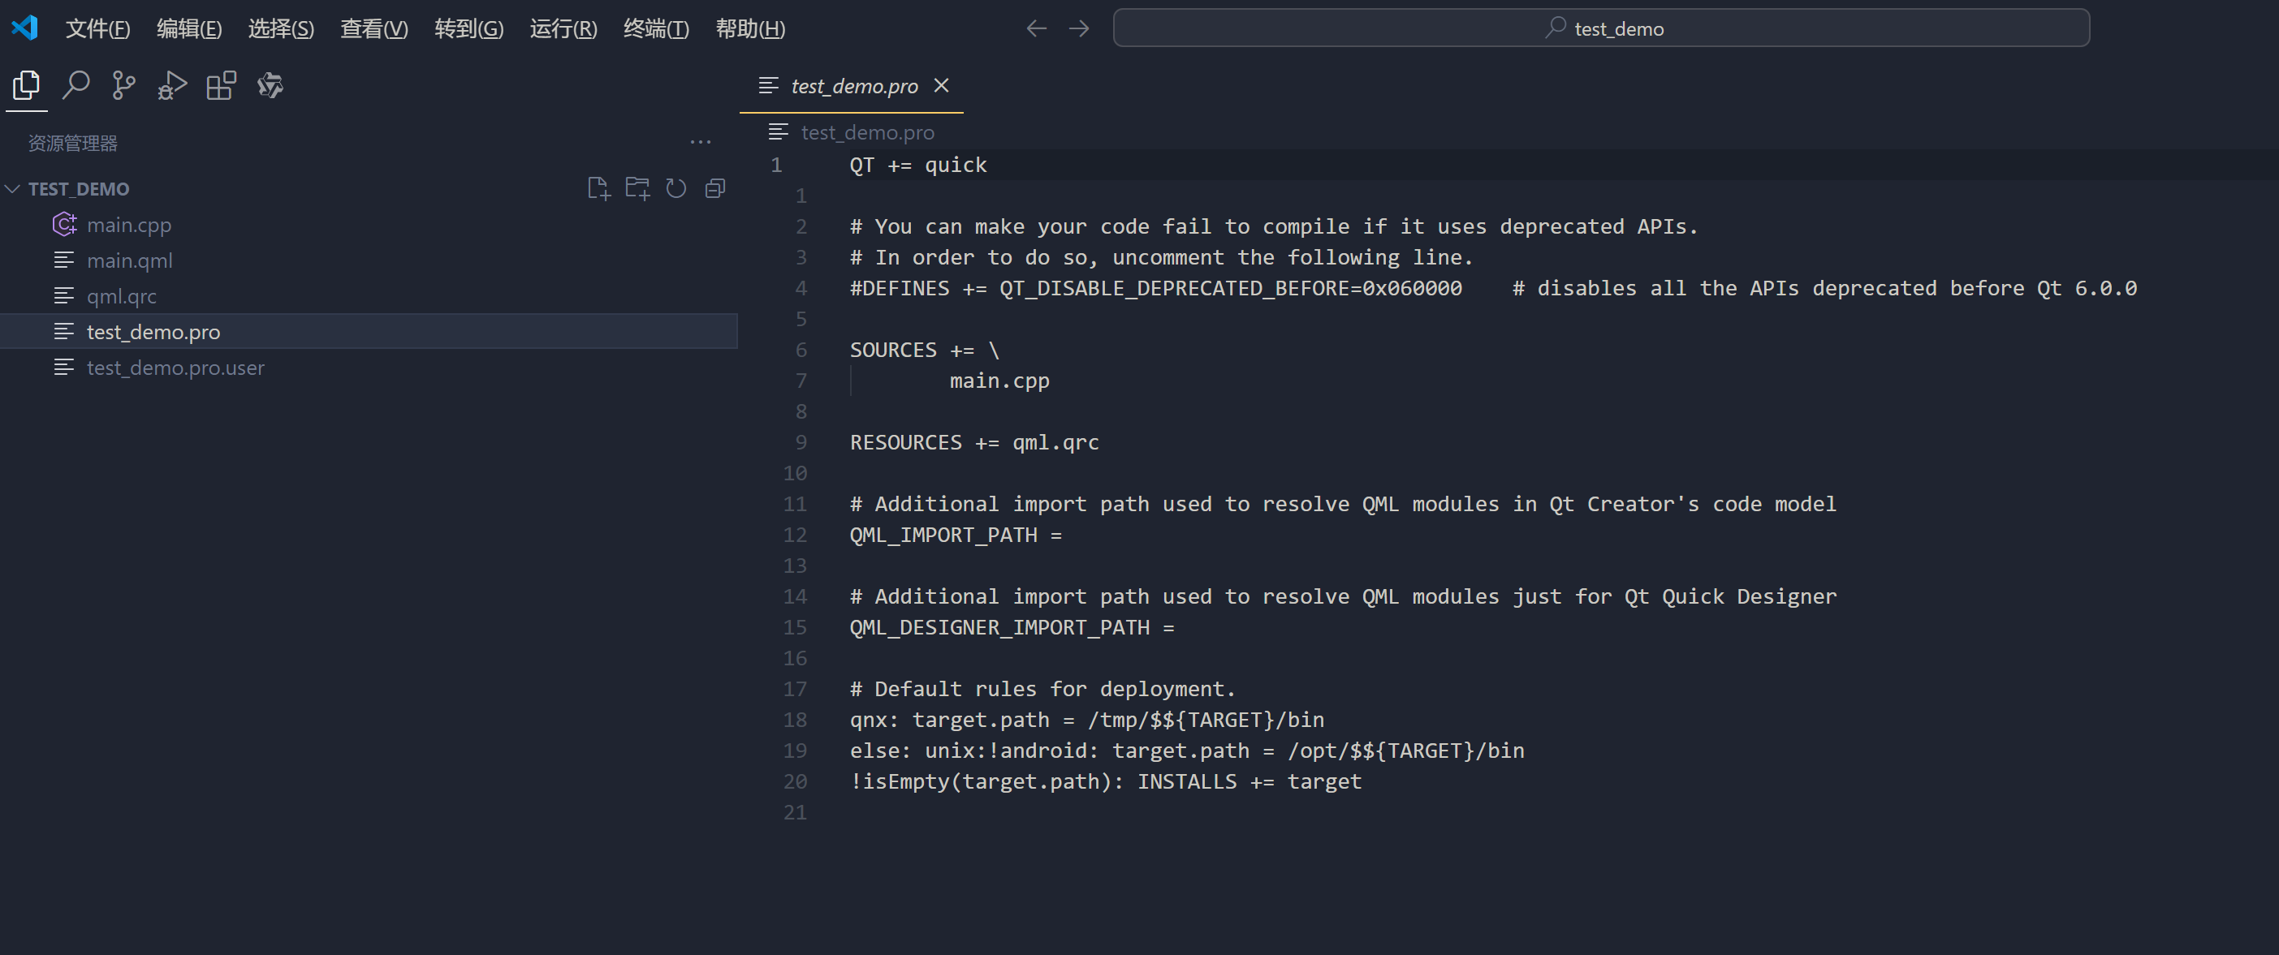Open explorer views options via ellipsis
Image resolution: width=2279 pixels, height=955 pixels.
(700, 141)
